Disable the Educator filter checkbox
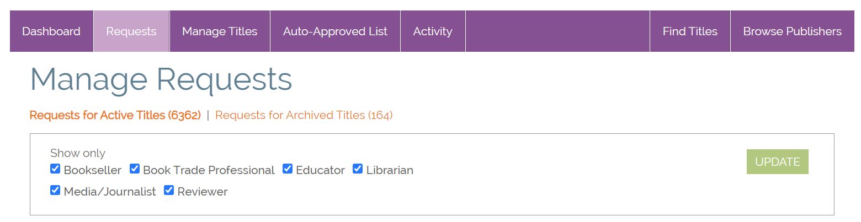The height and width of the screenshot is (222, 861). 288,169
